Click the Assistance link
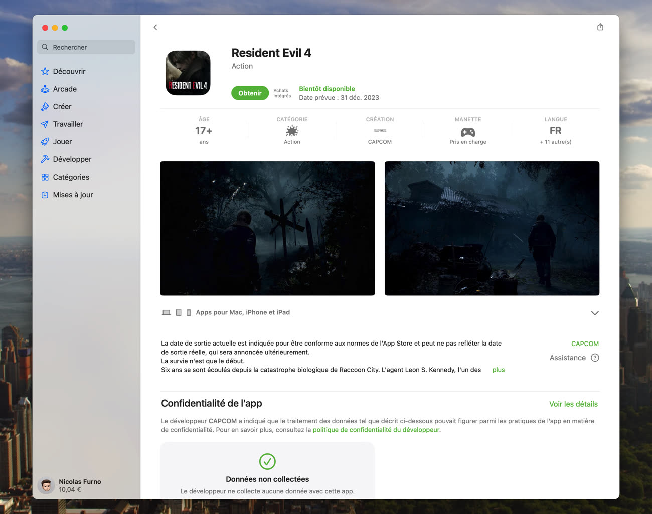652x514 pixels. 568,358
